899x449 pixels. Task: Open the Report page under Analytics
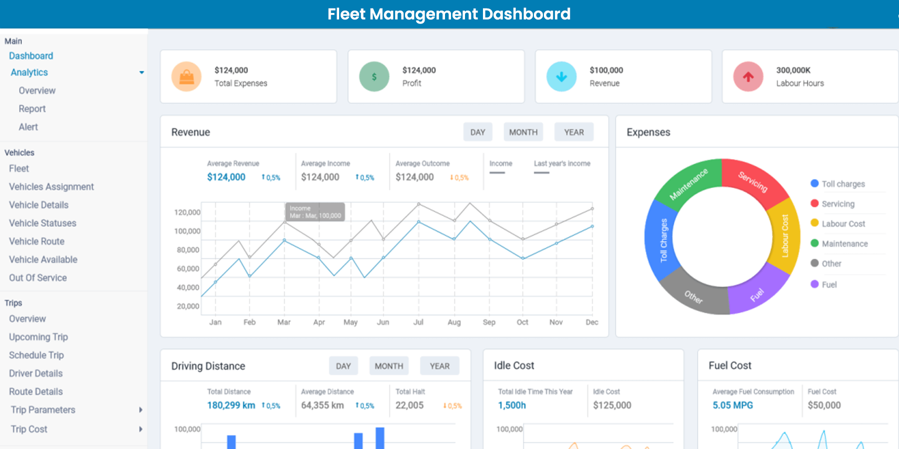(x=32, y=108)
